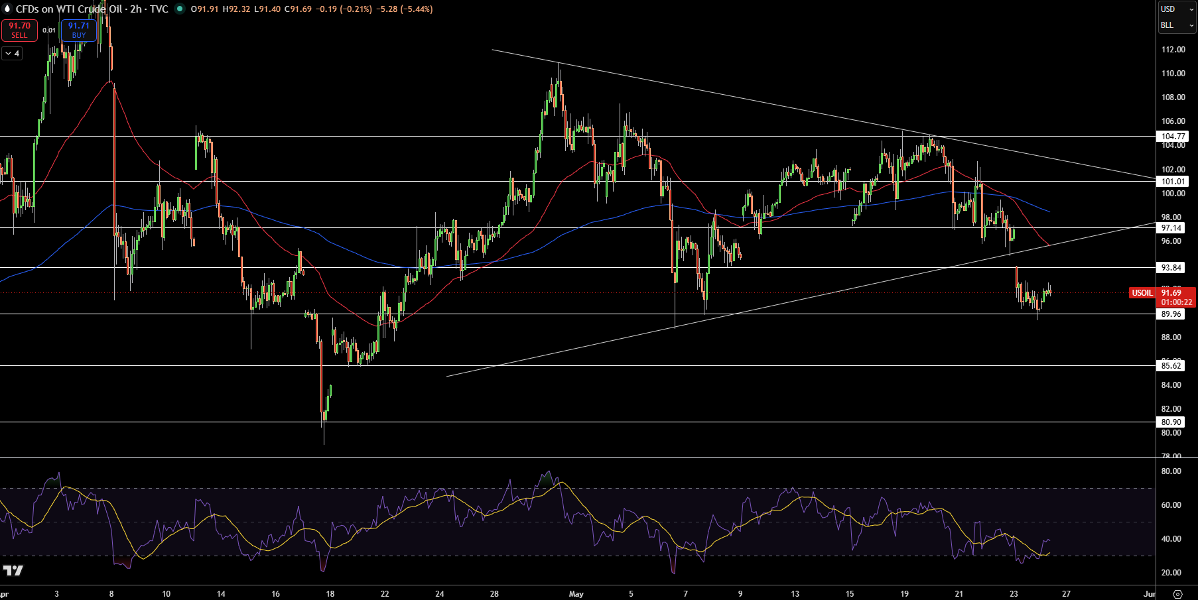The width and height of the screenshot is (1198, 600).
Task: Select the 101.01 horizontal line price label
Action: [1173, 182]
